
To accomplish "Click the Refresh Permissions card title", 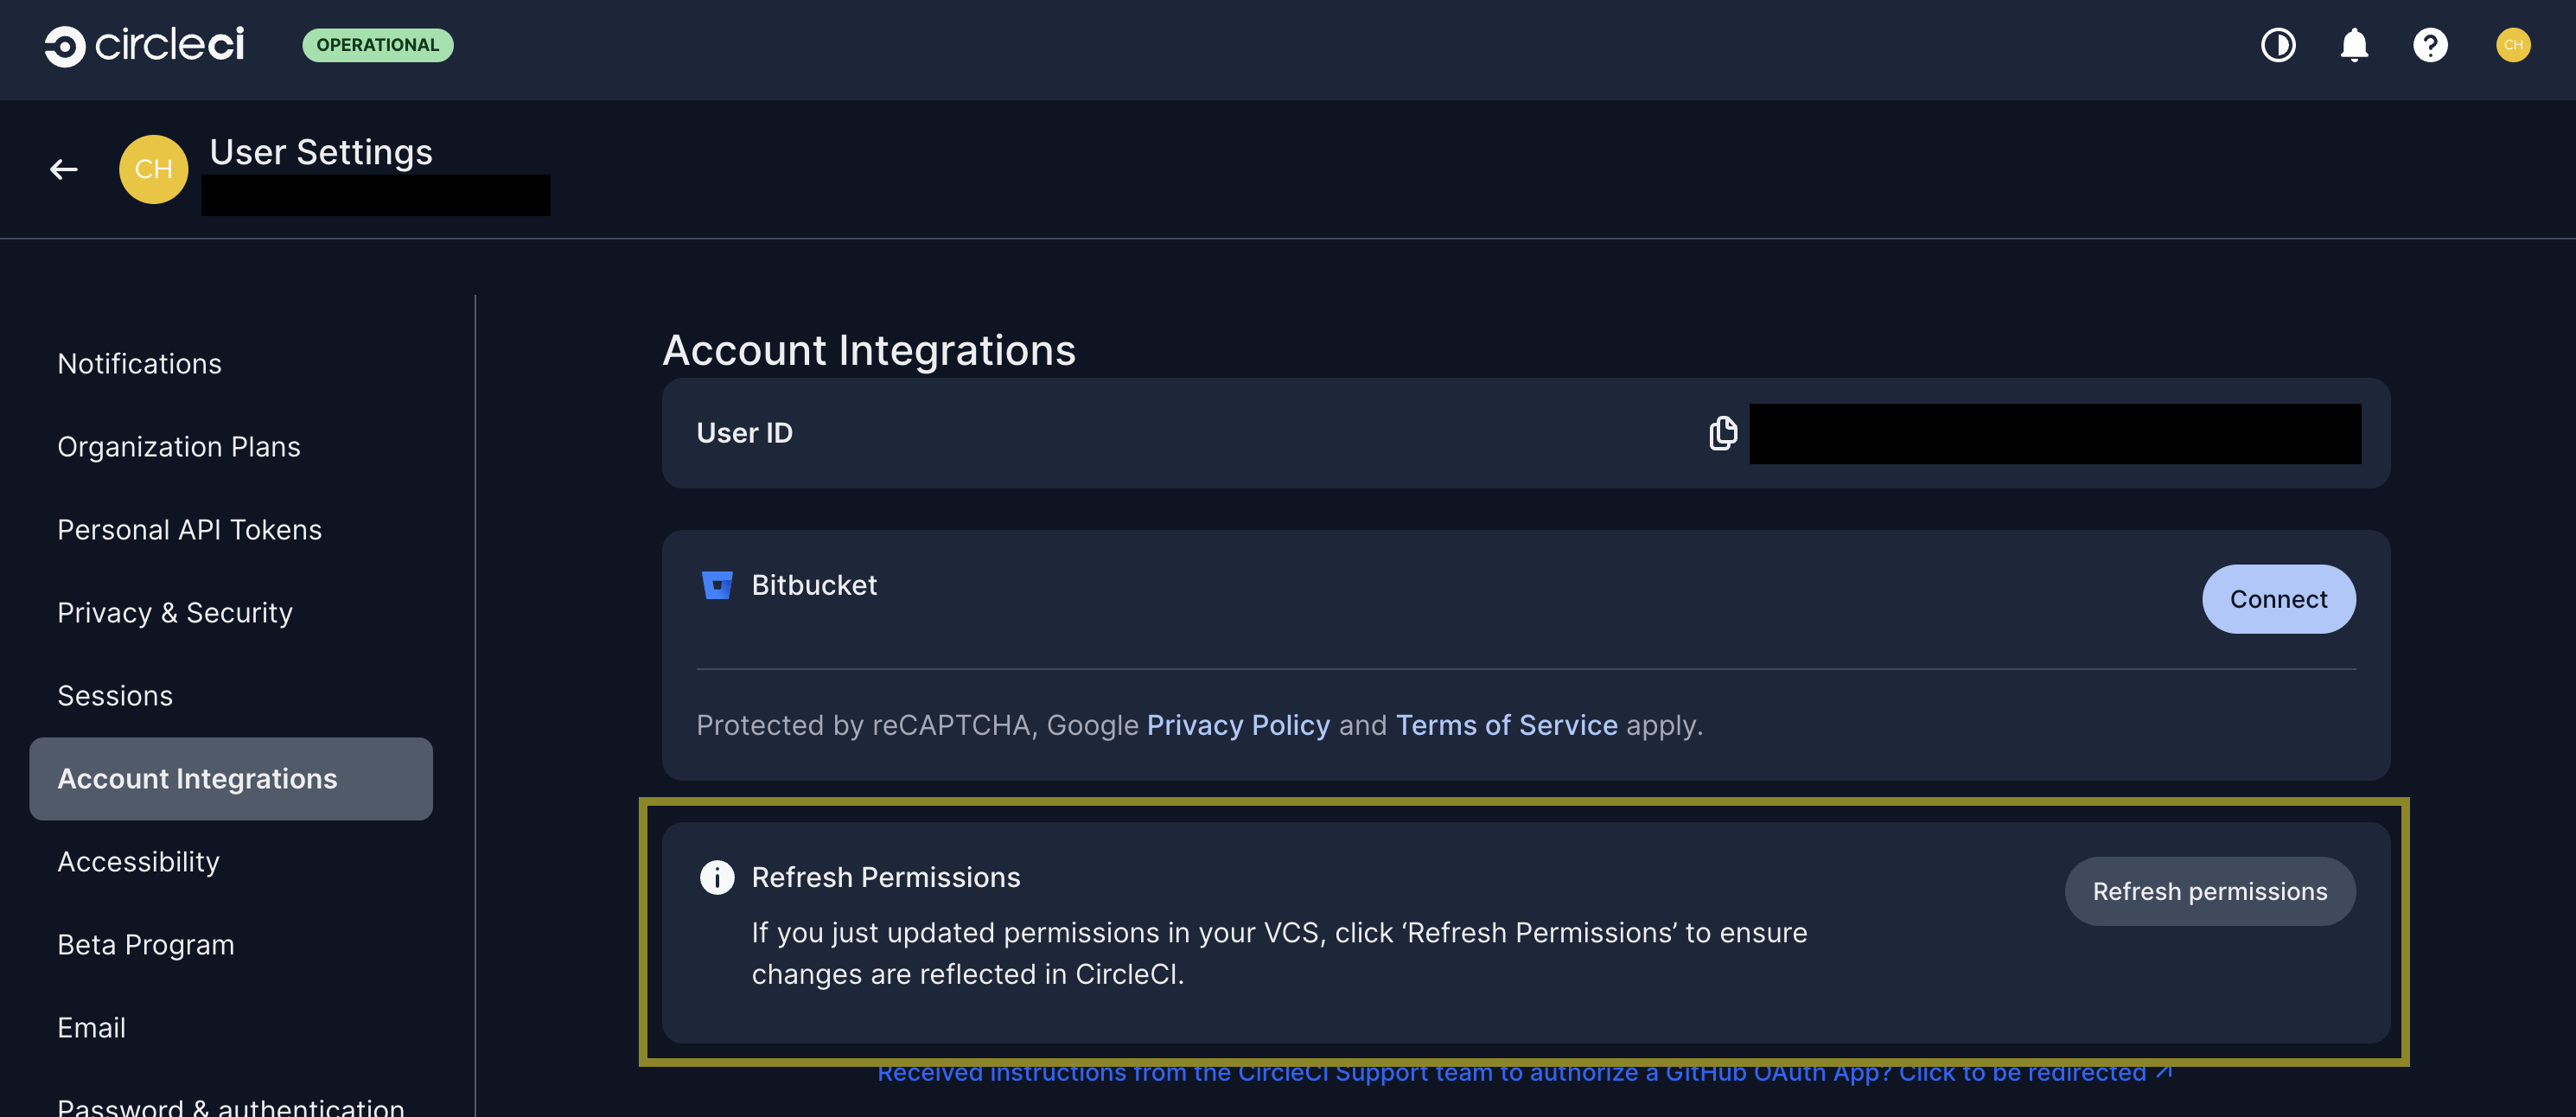I will (x=886, y=877).
